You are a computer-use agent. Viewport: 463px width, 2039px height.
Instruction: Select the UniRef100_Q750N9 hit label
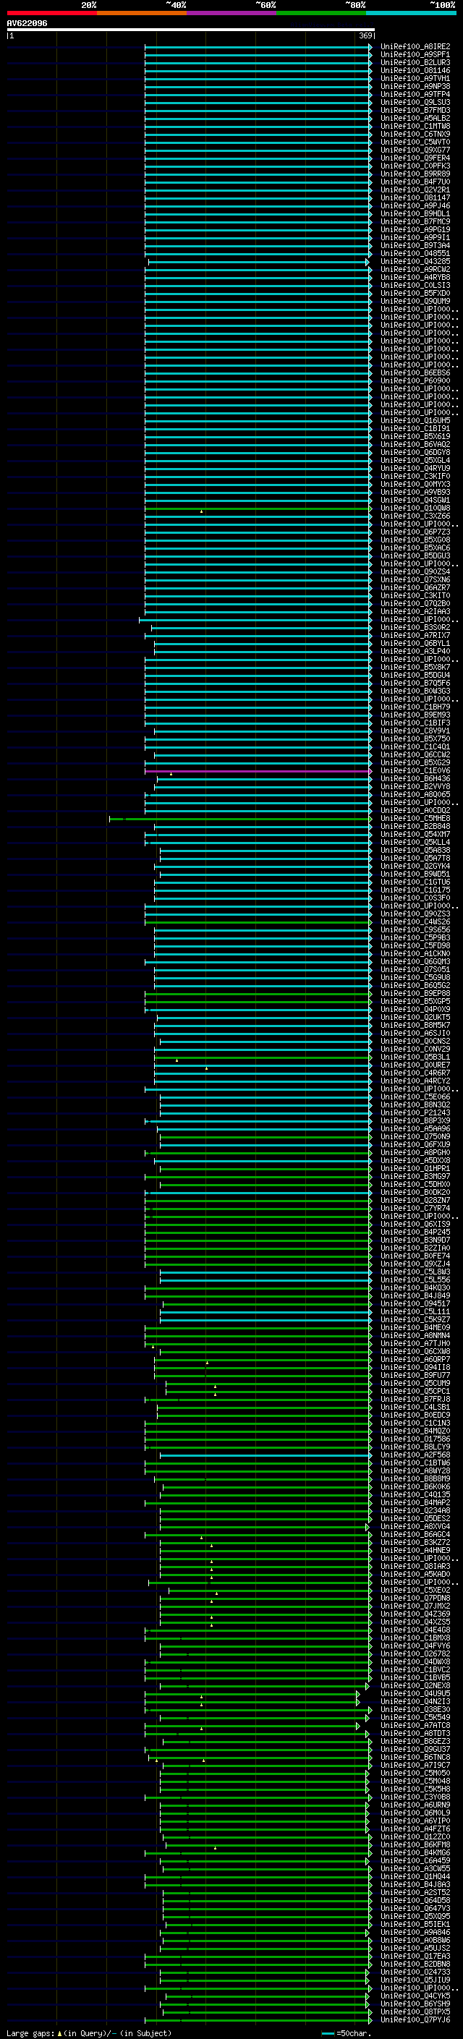415,1136
